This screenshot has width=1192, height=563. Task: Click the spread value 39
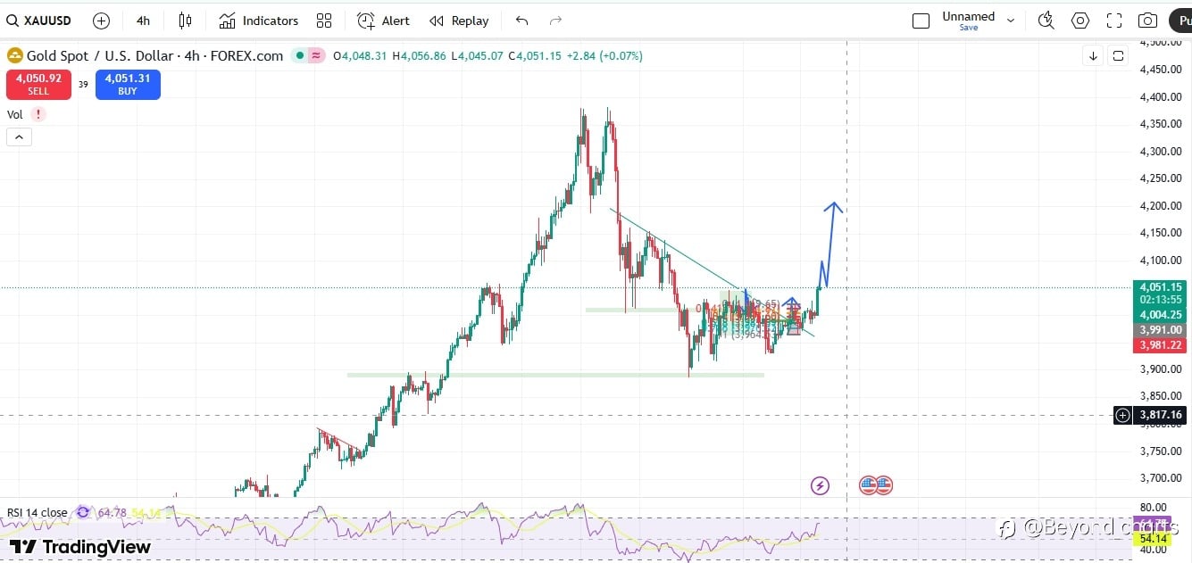click(x=83, y=85)
